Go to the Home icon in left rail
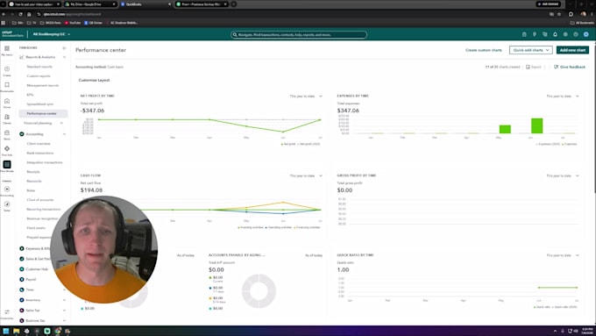The image size is (596, 336). [x=7, y=101]
